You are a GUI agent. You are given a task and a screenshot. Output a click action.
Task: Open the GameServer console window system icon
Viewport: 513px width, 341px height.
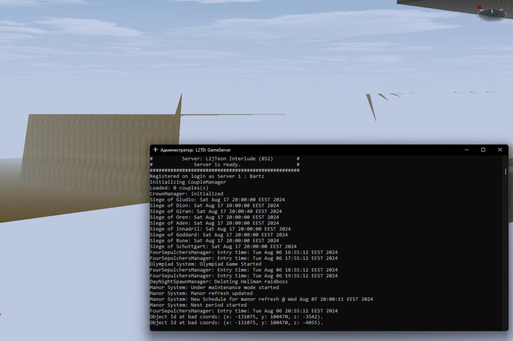tap(155, 150)
